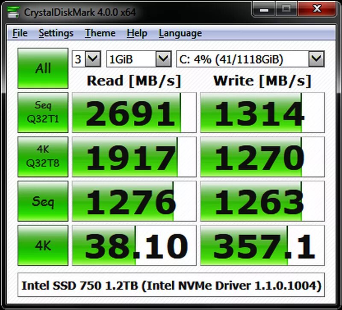The width and height of the screenshot is (342, 310).
Task: Open the Theme menu
Action: tap(100, 33)
